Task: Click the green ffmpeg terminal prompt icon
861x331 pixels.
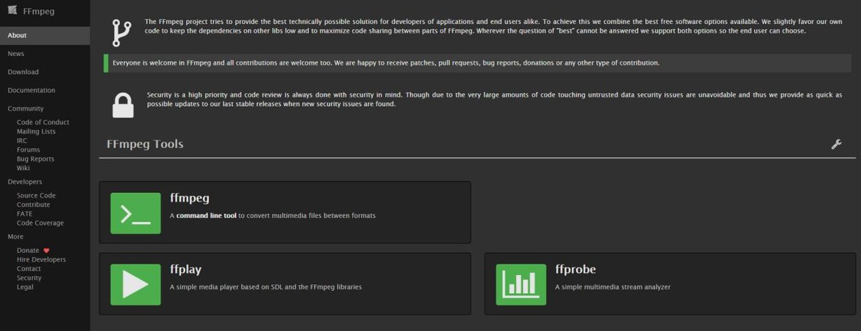Action: 136,213
